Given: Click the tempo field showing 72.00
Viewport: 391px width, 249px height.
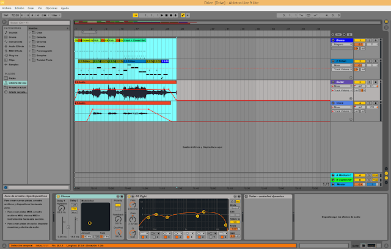Looking at the screenshot, I should click(x=15, y=15).
